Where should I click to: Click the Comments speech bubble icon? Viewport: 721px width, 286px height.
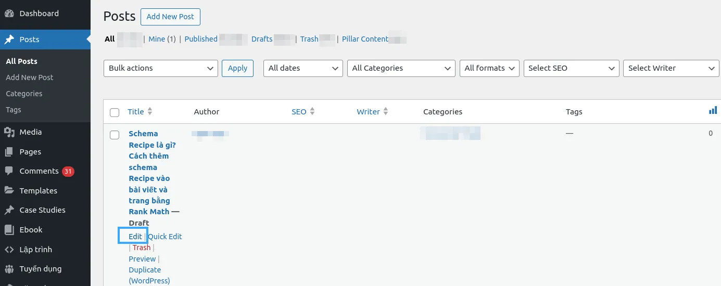pyautogui.click(x=9, y=171)
